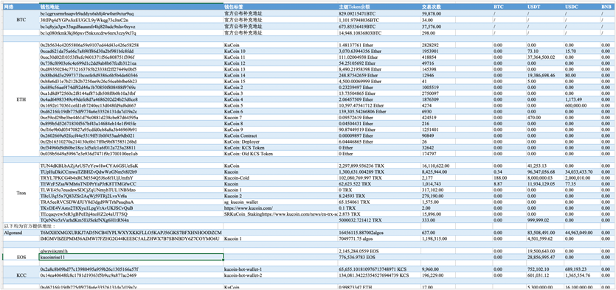Click the BTC network merged cell
This screenshot has width=616, height=290.
pyautogui.click(x=21, y=20)
